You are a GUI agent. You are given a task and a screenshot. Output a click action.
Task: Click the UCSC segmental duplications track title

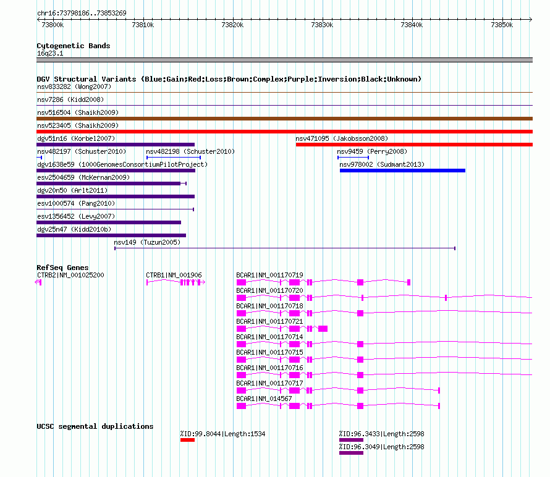[95, 426]
